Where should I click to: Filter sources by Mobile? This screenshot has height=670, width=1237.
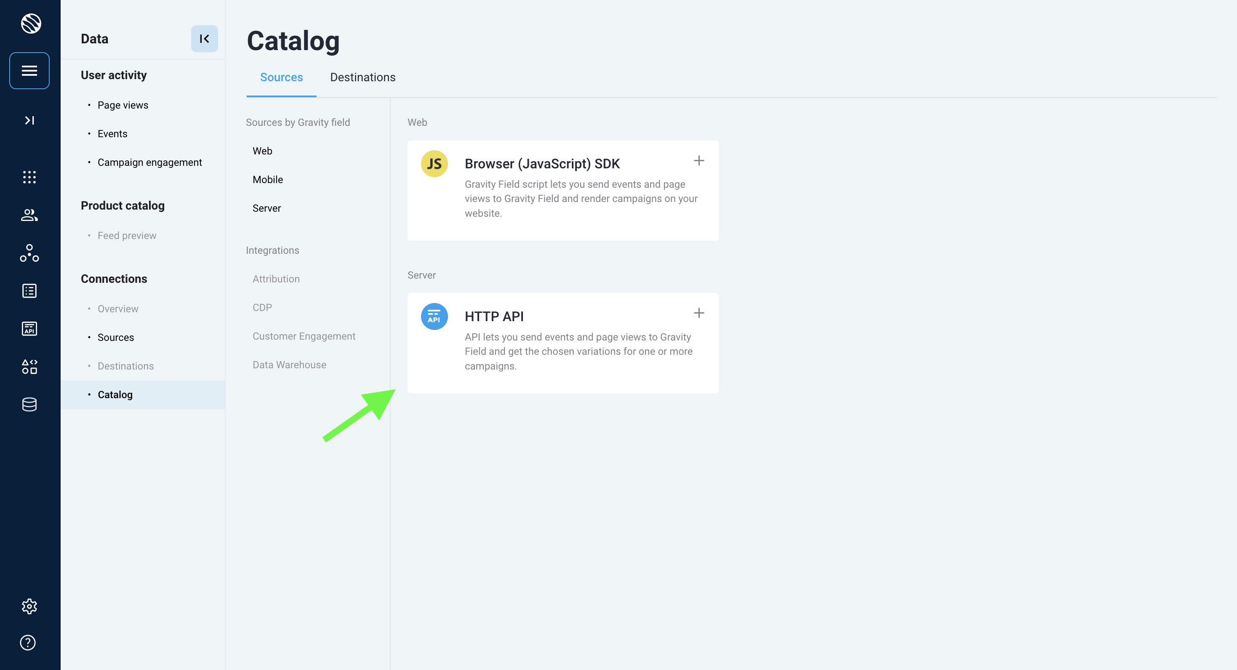267,180
